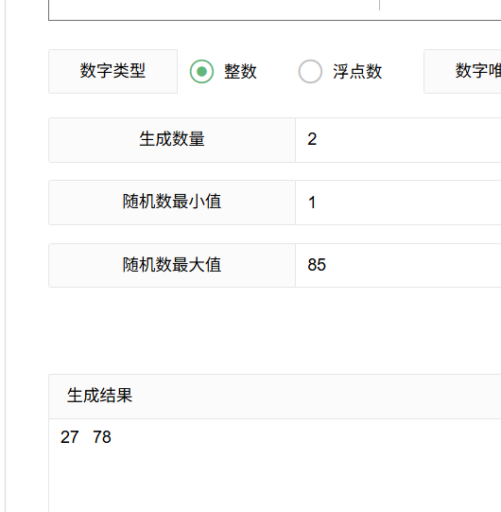Viewport: 501px width, 512px height.
Task: Click the partially visible 数字唯 label
Action: [462, 71]
